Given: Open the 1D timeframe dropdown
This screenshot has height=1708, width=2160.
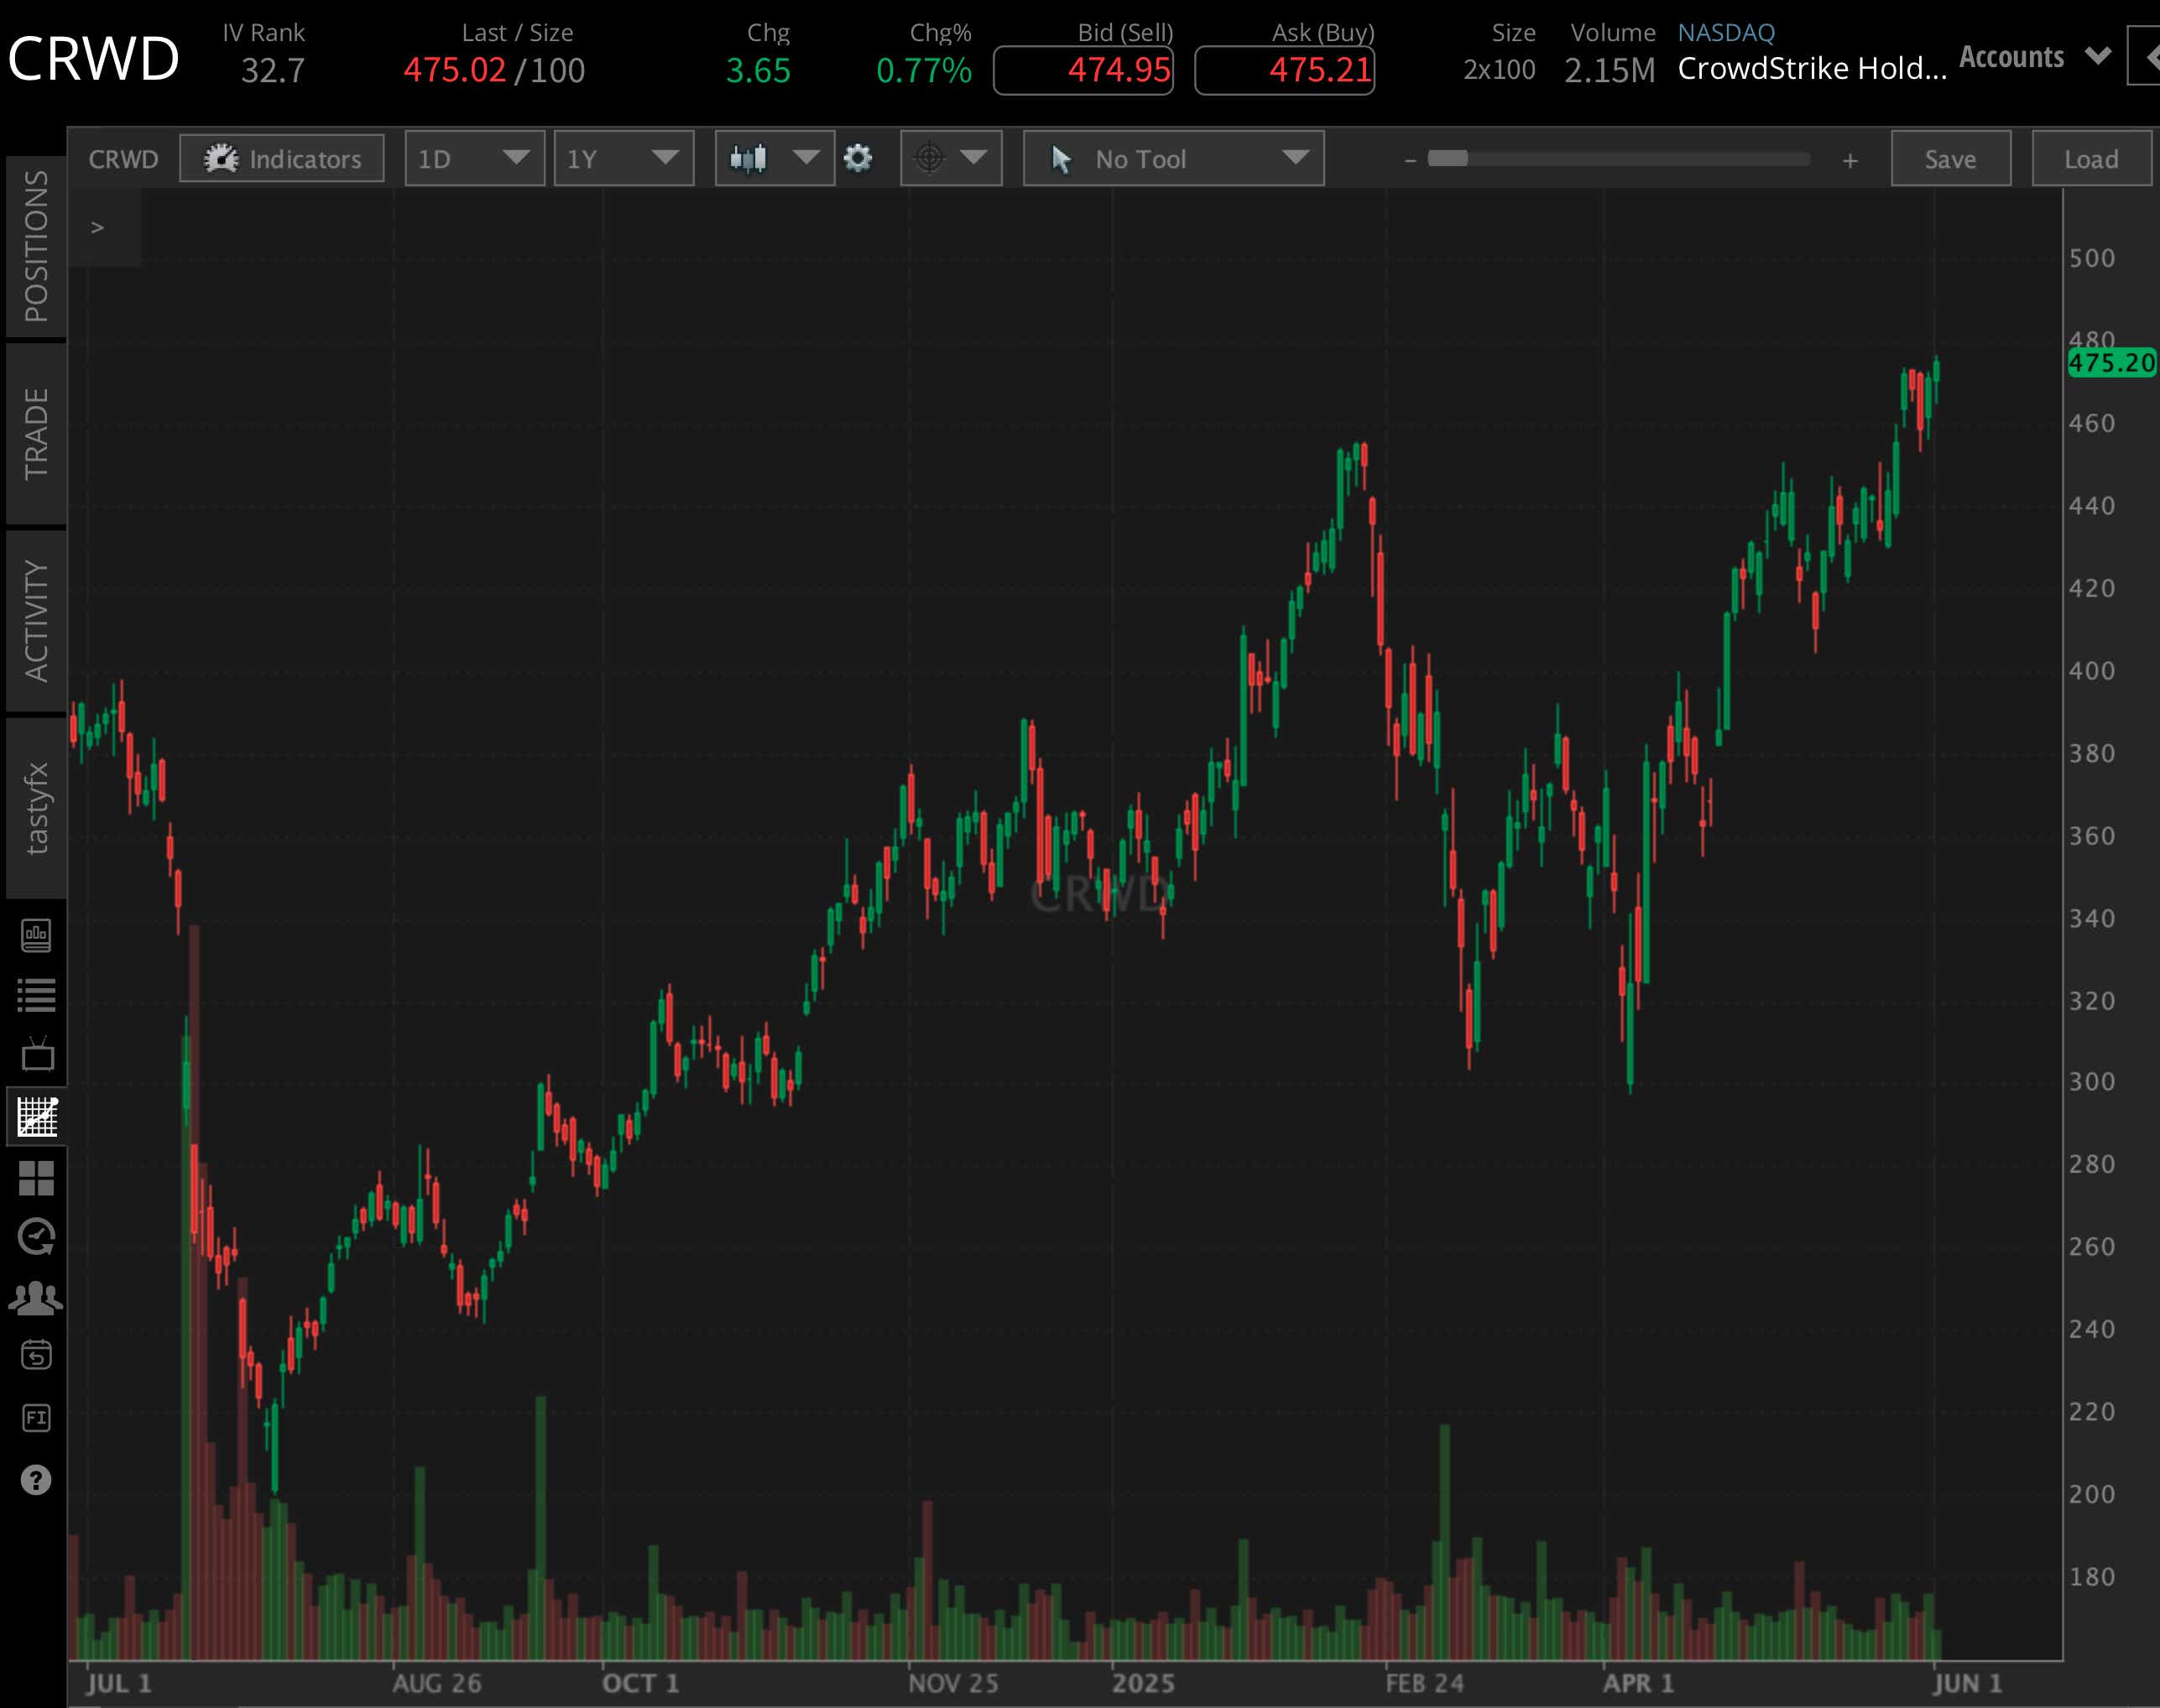Looking at the screenshot, I should click(x=473, y=158).
